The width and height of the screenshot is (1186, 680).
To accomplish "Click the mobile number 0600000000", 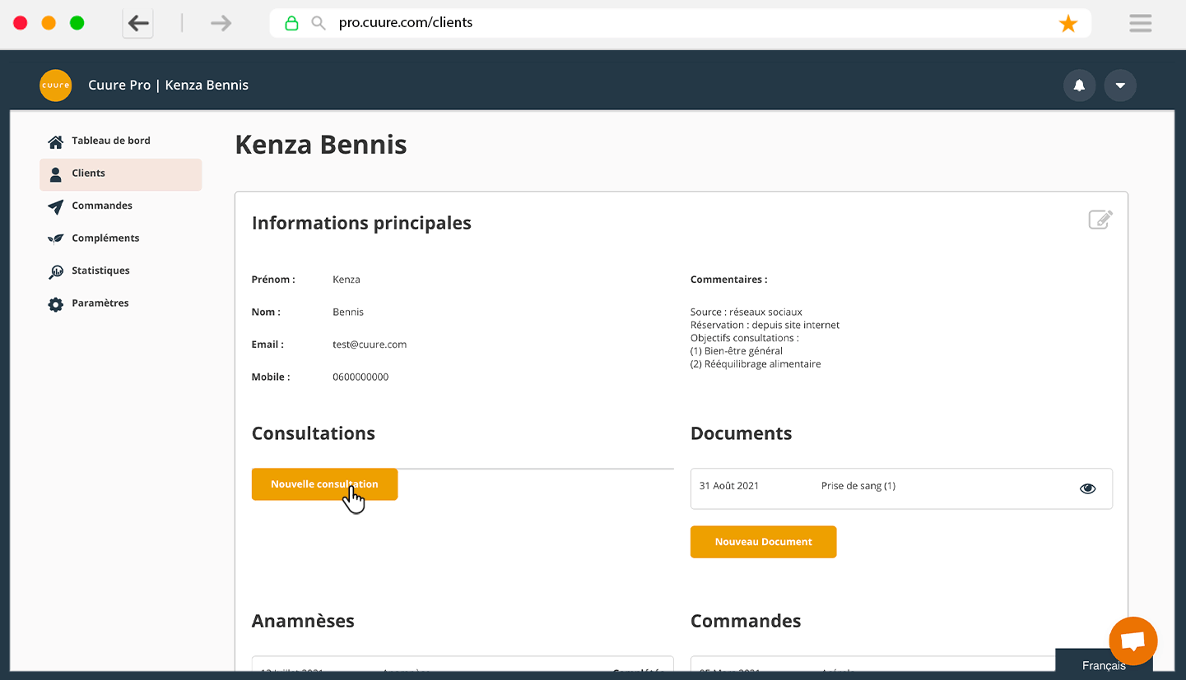I will 360,377.
